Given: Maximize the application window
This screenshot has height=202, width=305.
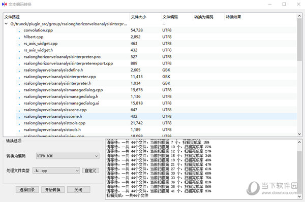Looking at the screenshot, I should (x=284, y=4).
